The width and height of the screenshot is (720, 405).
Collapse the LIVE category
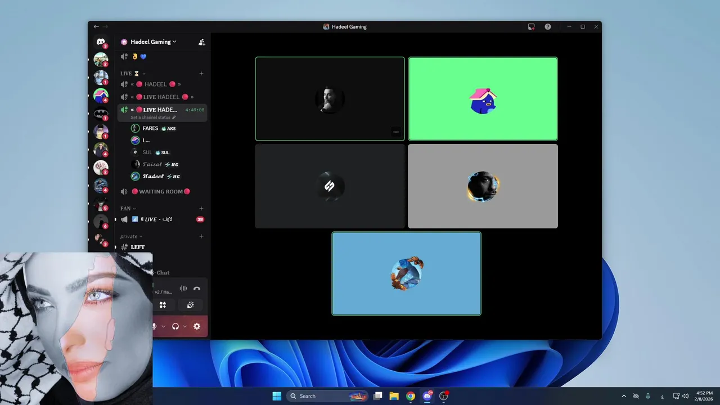(x=133, y=74)
